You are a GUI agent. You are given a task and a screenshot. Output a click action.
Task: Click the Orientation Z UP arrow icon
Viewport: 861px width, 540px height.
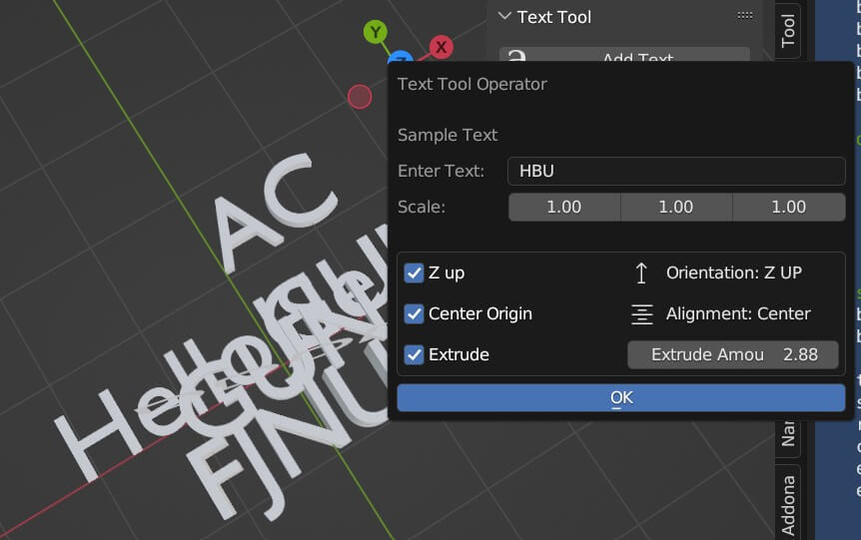coord(641,272)
